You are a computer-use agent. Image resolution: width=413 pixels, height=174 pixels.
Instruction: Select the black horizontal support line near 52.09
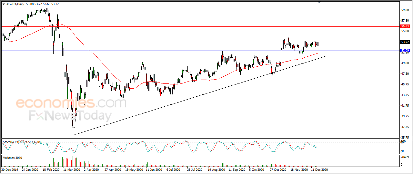200,51
